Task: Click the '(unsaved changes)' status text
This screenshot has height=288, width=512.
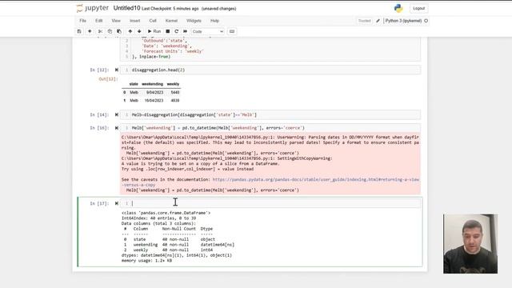Action: pos(218,9)
